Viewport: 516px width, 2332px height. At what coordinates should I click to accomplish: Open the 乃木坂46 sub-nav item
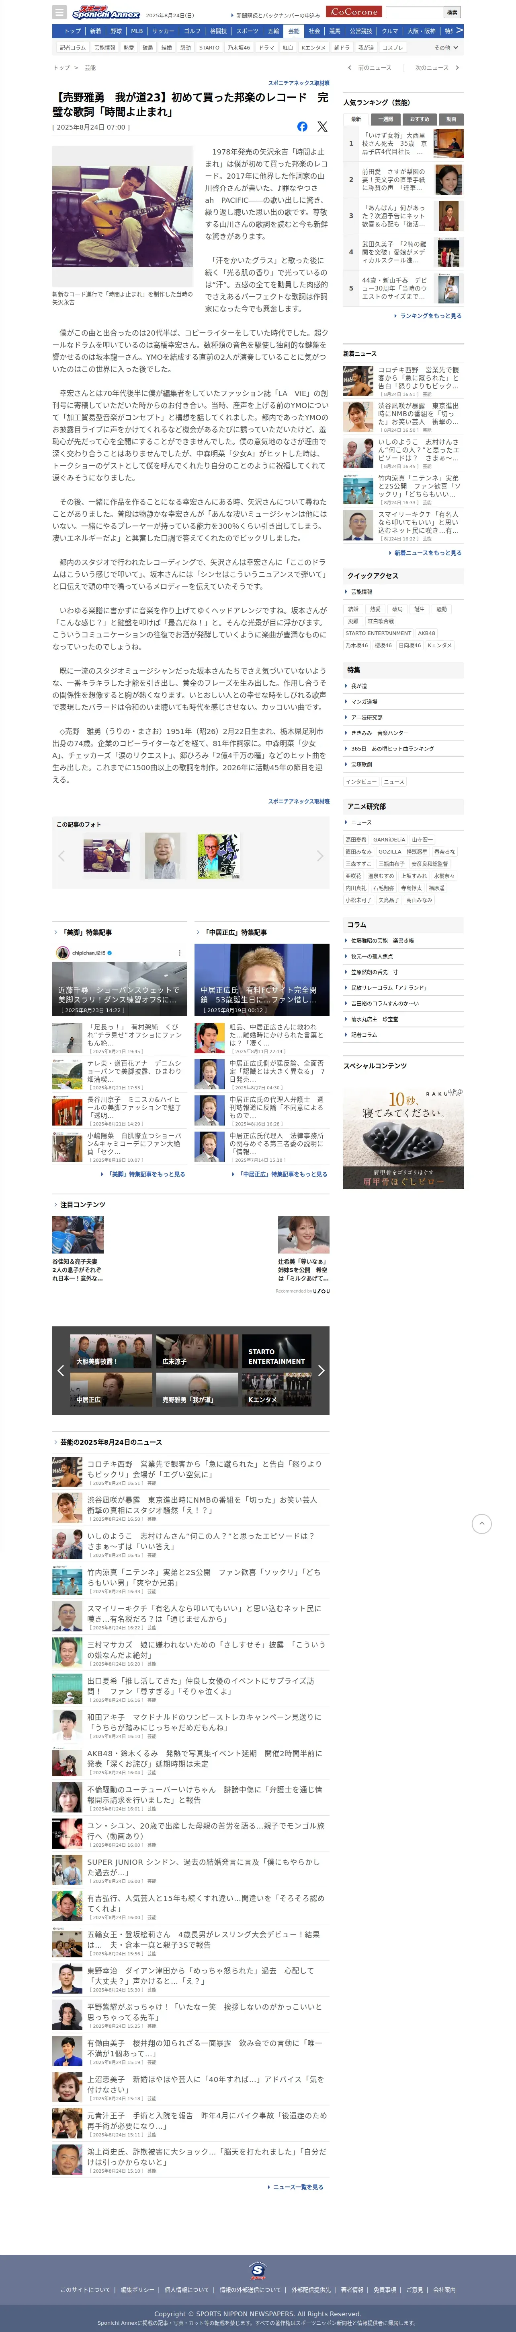pos(239,47)
